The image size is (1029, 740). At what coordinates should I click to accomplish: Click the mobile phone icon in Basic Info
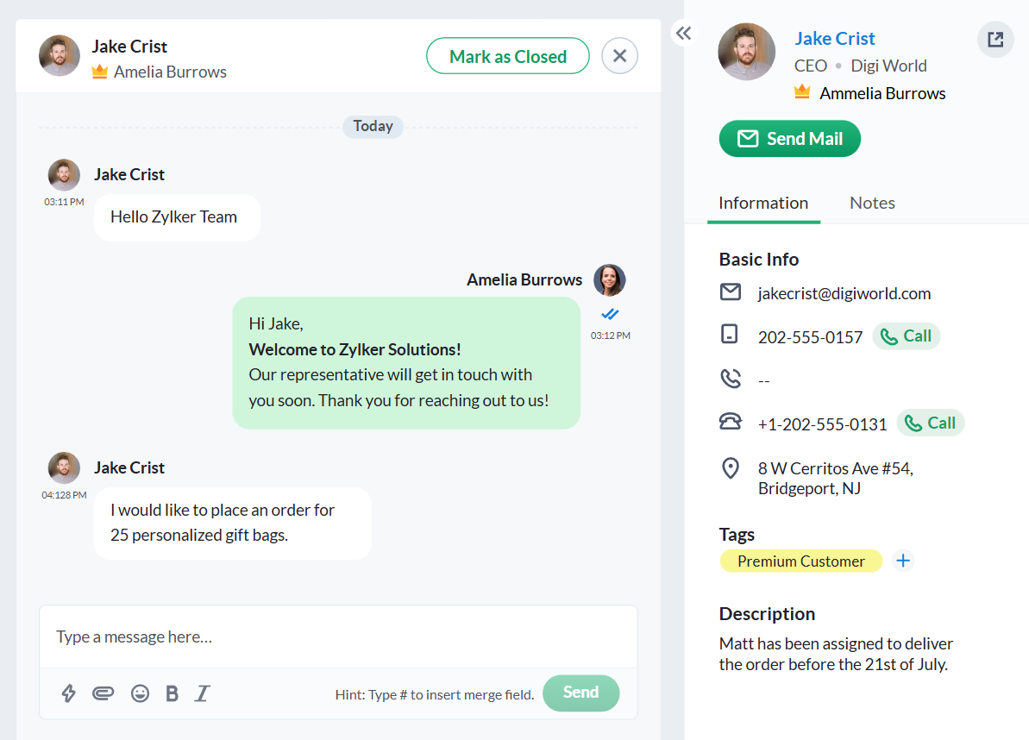tap(729, 334)
